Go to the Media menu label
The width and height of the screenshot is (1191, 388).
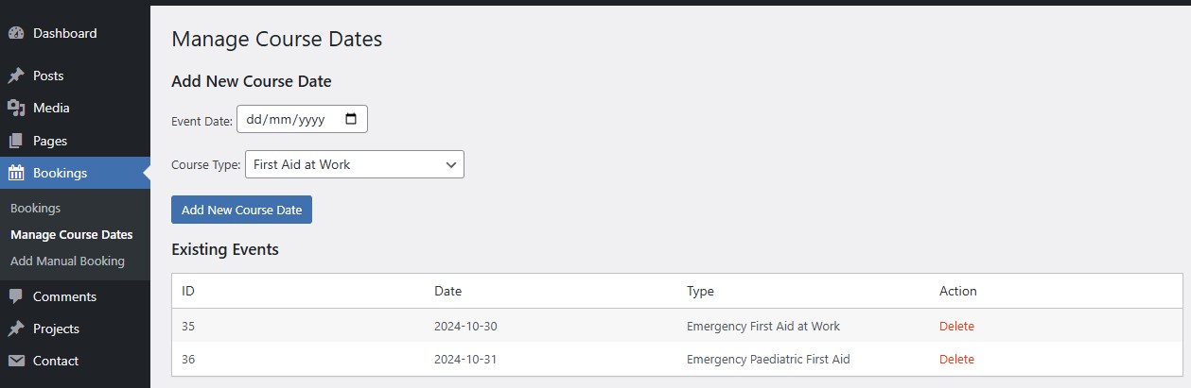click(x=51, y=108)
